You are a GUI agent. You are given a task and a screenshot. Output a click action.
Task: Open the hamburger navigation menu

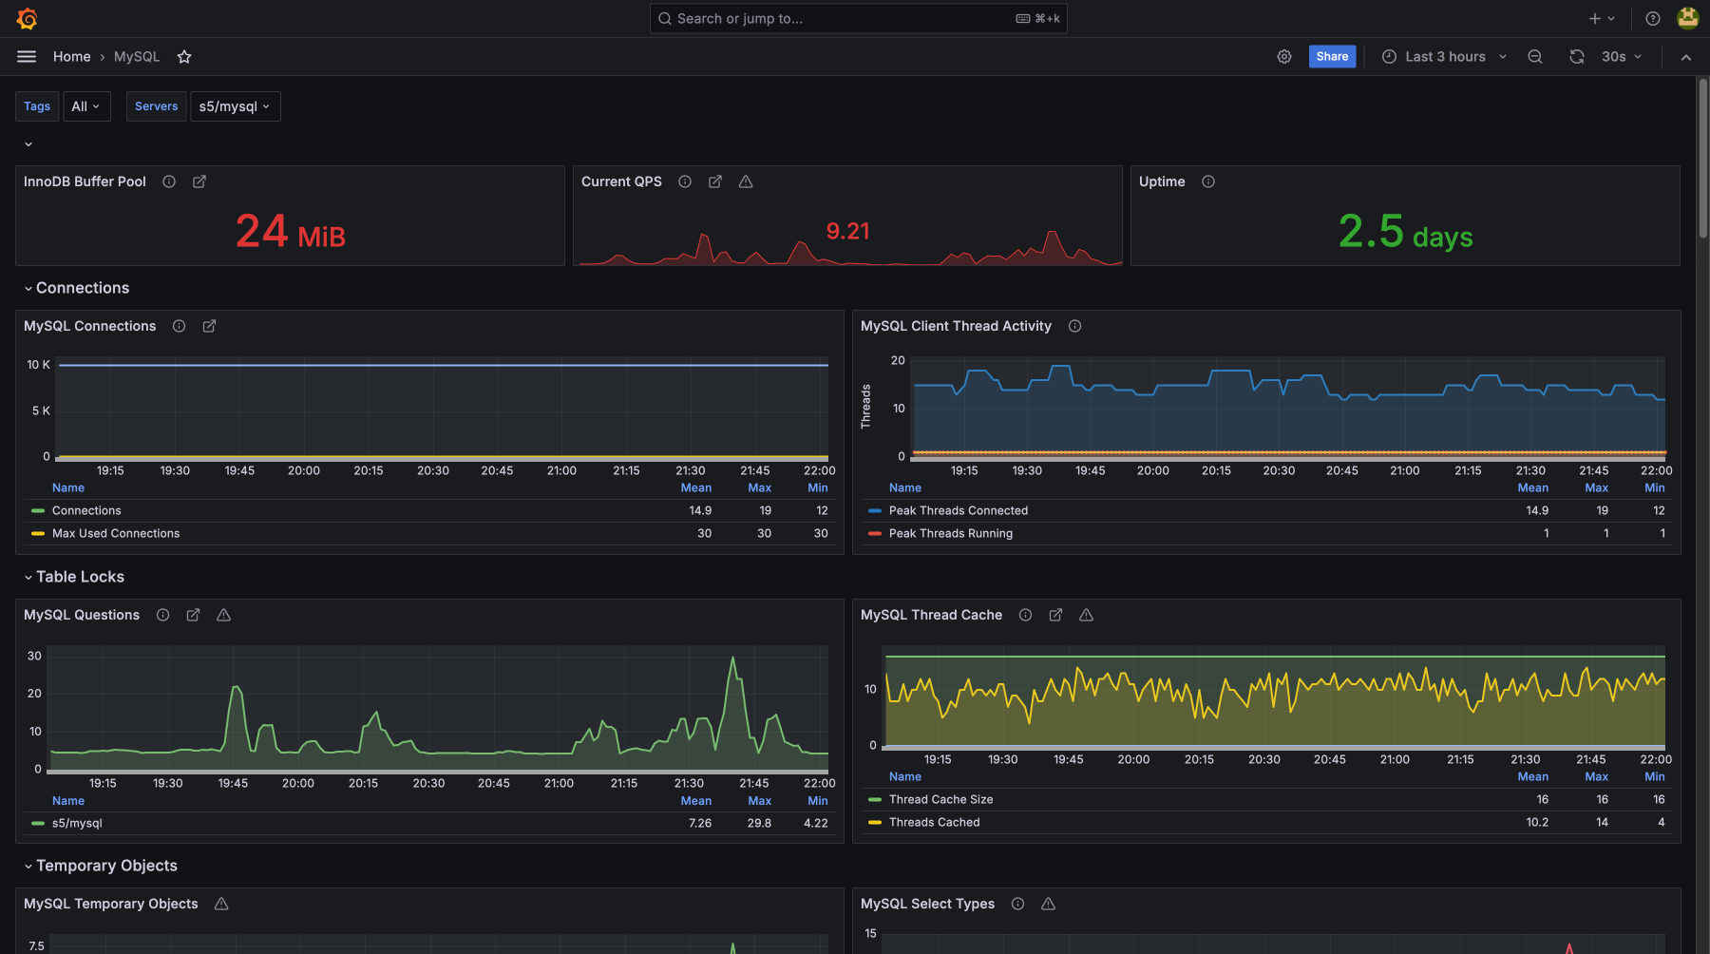pos(27,57)
